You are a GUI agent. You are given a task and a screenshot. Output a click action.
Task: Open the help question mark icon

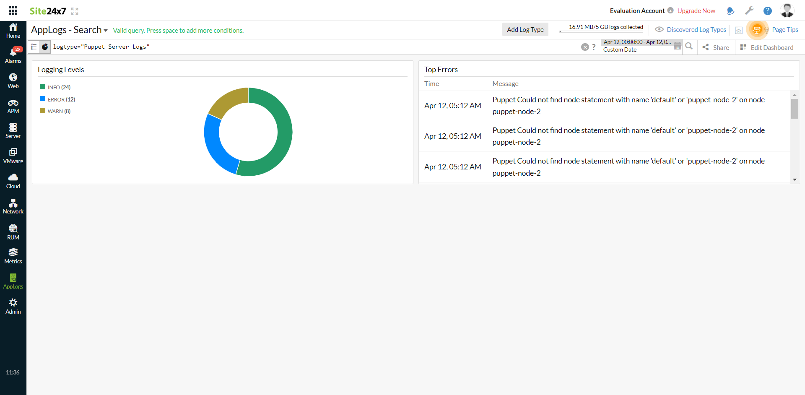(x=768, y=10)
